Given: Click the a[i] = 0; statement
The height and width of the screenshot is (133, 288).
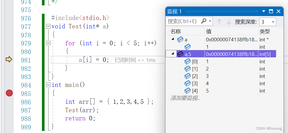Looking at the screenshot, I should pyautogui.click(x=94, y=60).
